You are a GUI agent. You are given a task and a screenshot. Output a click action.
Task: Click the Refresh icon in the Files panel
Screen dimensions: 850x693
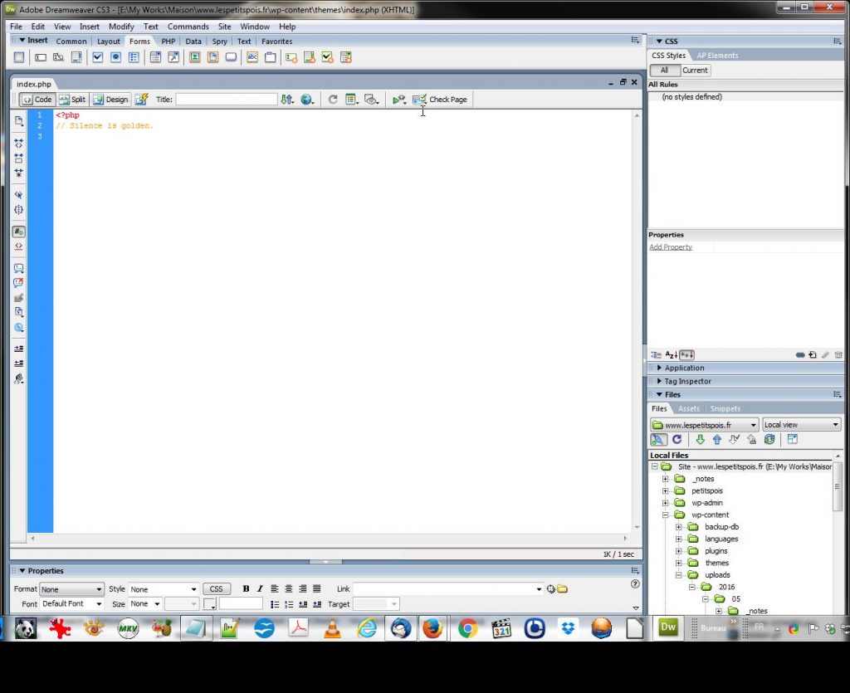coord(677,440)
